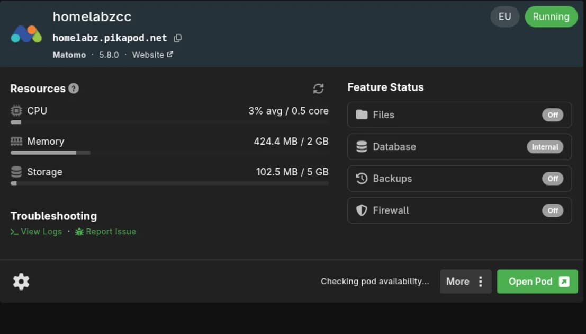Click the refresh icon in Resources
Screen dimensions: 586x334
(x=318, y=89)
